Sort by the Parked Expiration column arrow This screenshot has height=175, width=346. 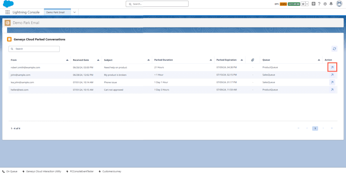pos(242,60)
